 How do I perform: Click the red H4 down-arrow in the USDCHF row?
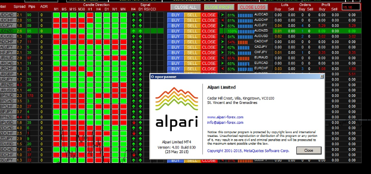pyautogui.click(x=134, y=155)
